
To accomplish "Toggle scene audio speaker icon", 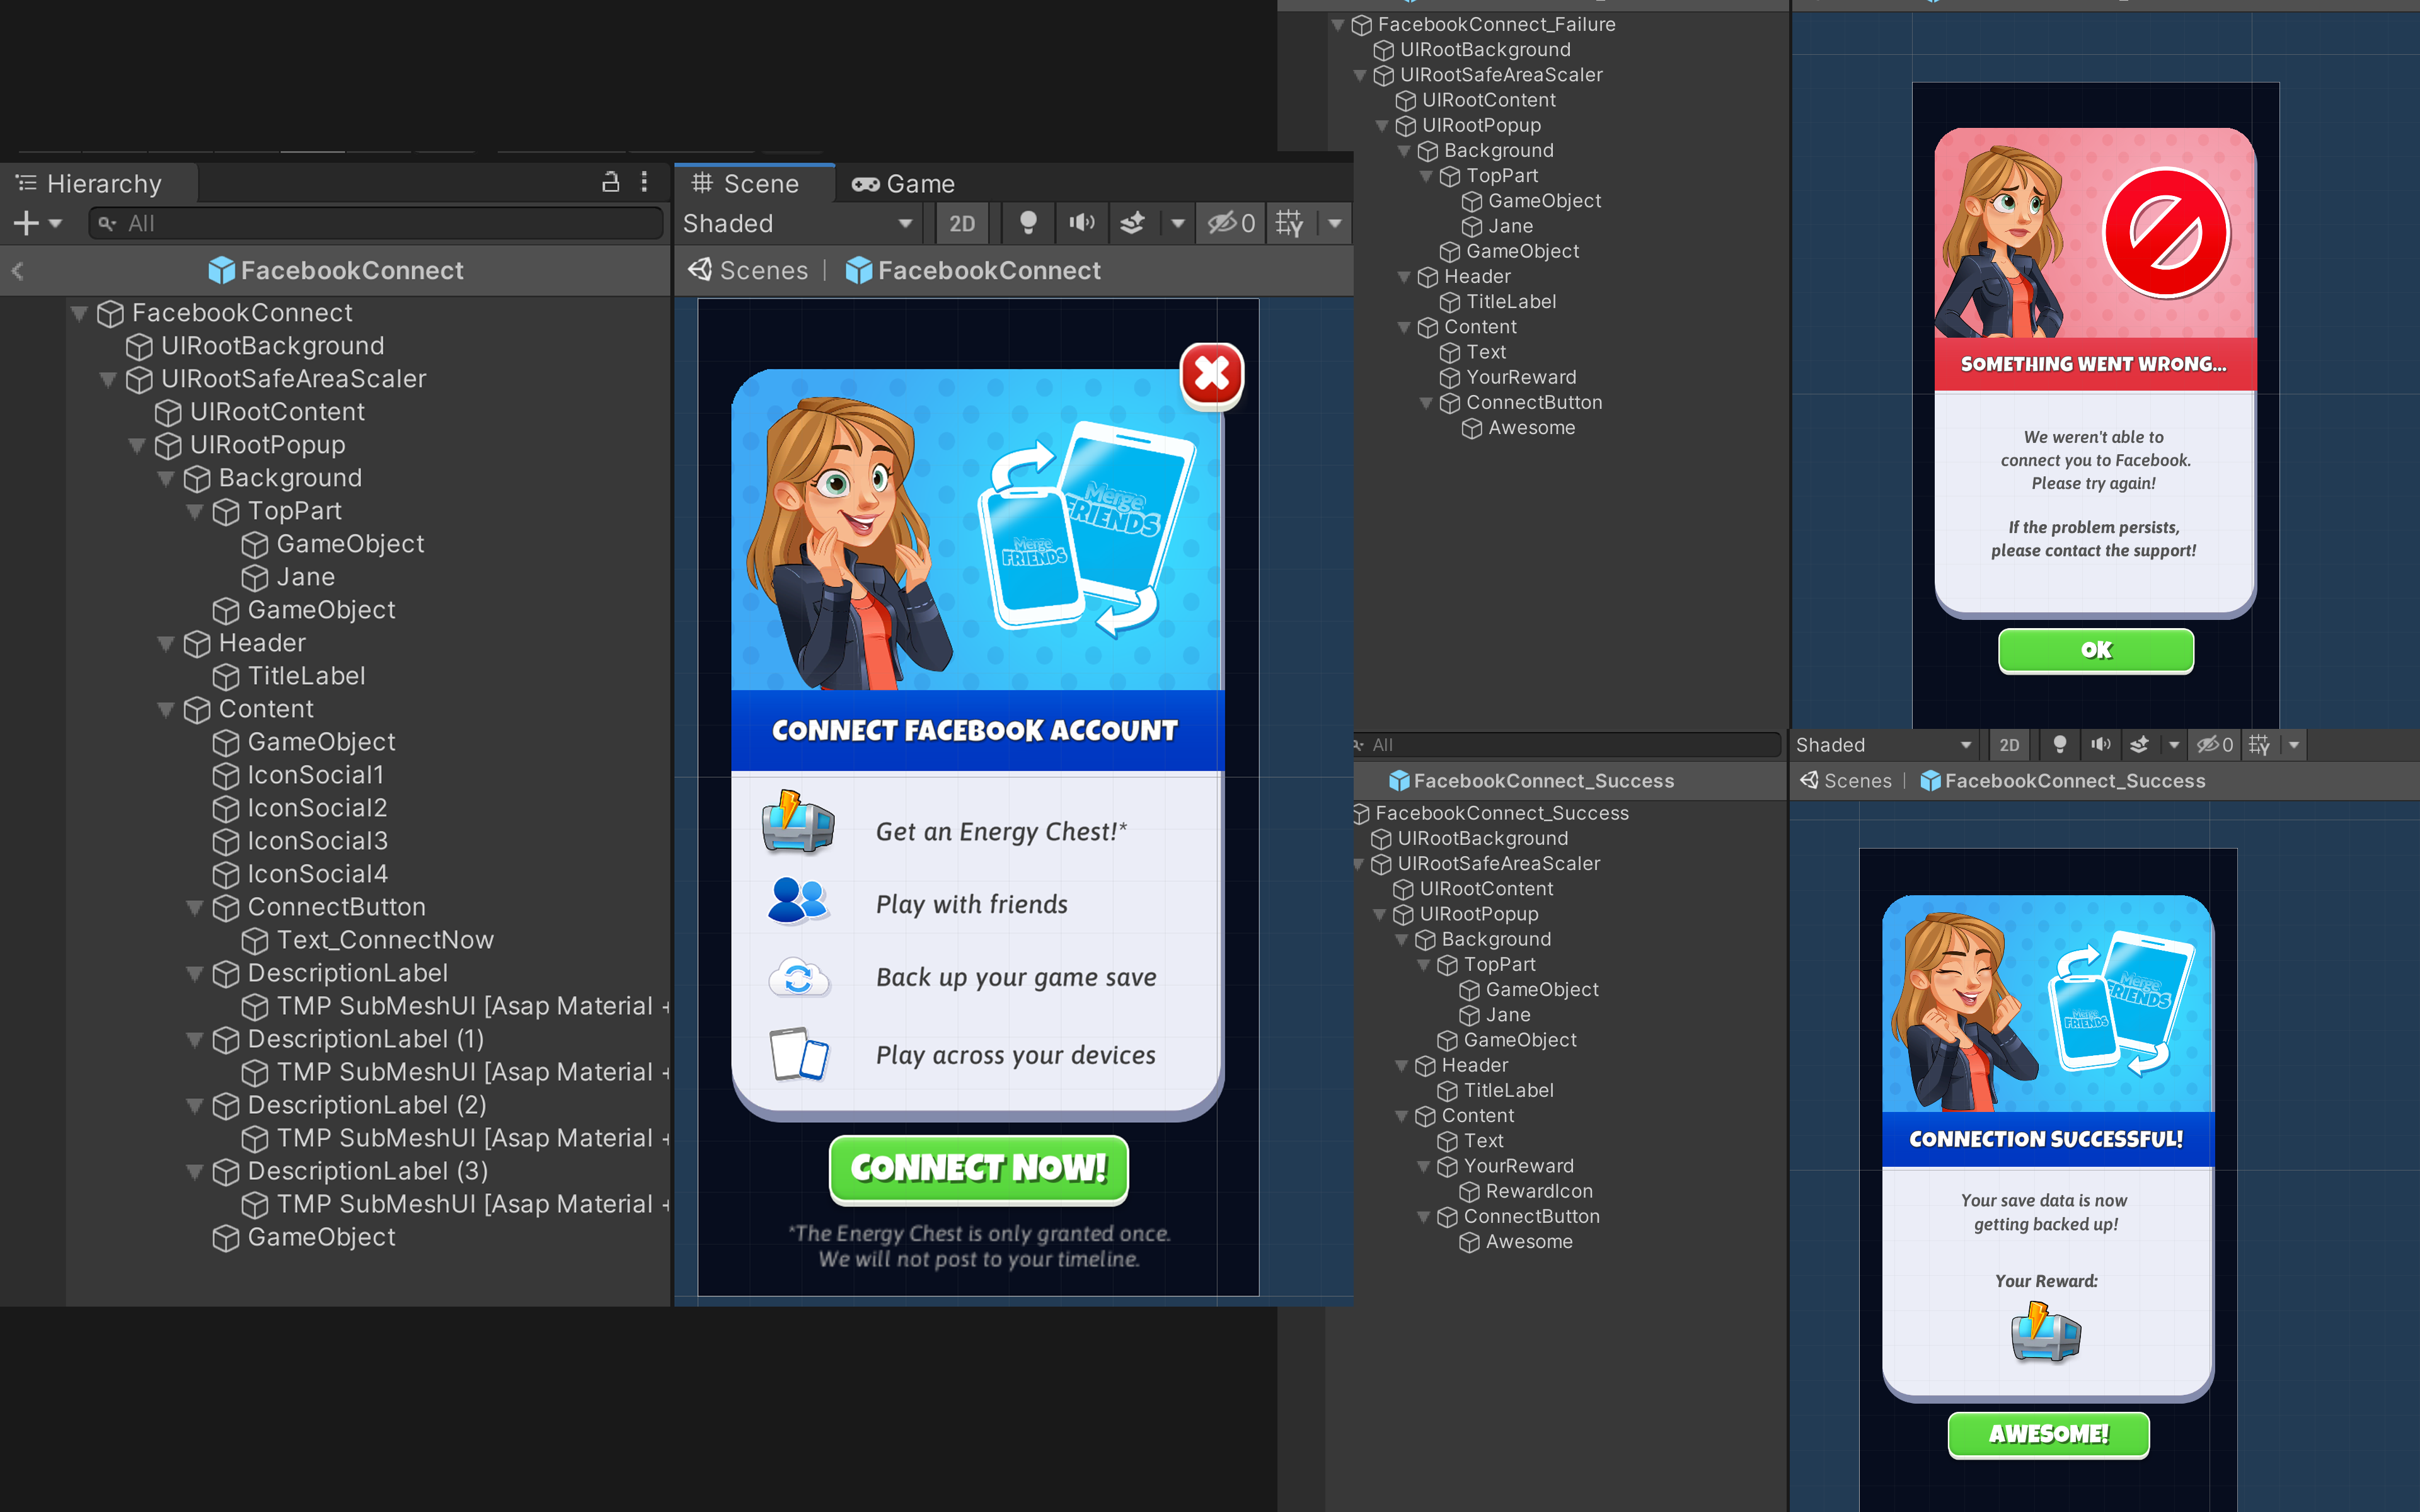I will pos(1081,223).
